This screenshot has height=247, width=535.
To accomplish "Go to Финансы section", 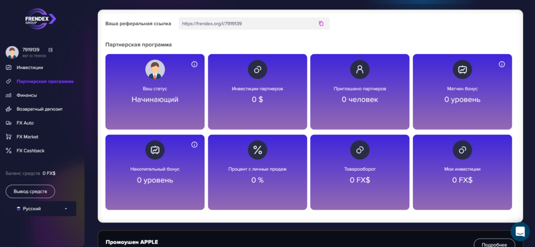I will pos(27,95).
